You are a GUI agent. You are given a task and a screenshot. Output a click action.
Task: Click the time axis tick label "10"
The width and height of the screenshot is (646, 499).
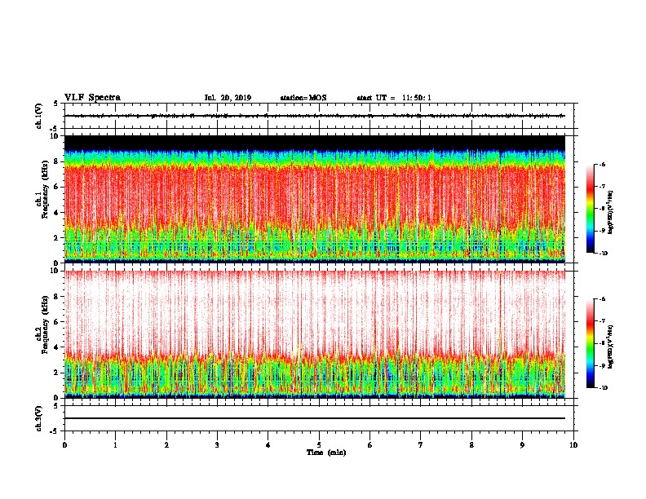point(573,445)
